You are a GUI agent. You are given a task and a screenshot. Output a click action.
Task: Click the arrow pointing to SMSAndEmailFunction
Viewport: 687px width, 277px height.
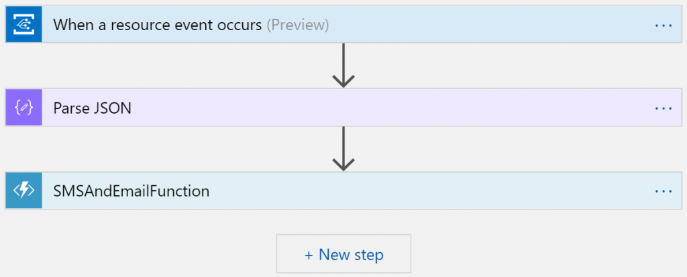(x=343, y=149)
